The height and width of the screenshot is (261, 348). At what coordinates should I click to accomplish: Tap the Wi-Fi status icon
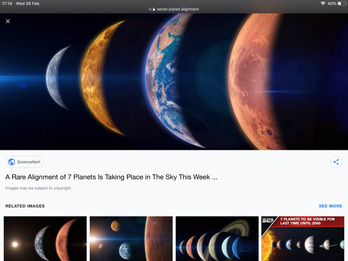(x=323, y=3)
